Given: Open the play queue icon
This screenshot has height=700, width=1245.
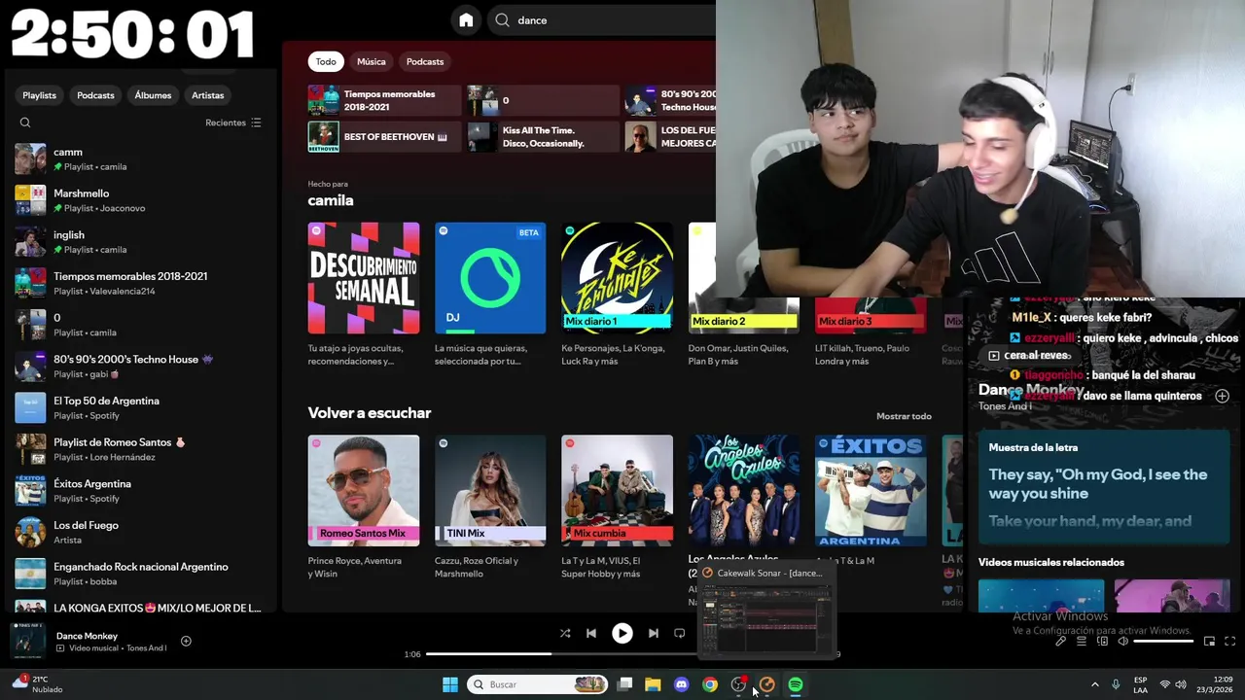Looking at the screenshot, I should click(x=1082, y=641).
